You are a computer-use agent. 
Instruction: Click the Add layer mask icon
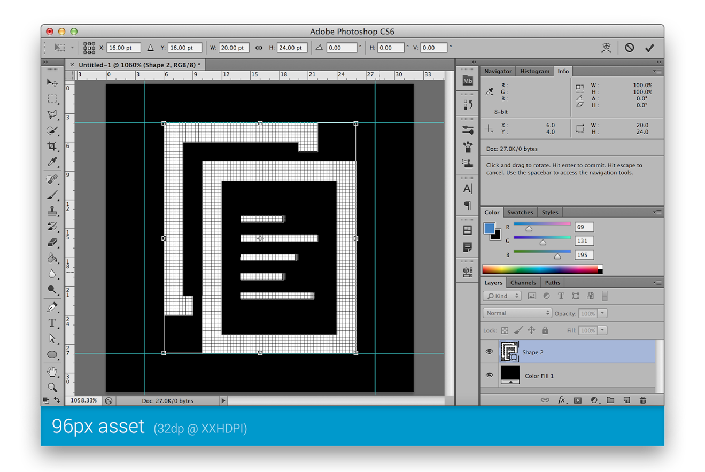pos(577,400)
